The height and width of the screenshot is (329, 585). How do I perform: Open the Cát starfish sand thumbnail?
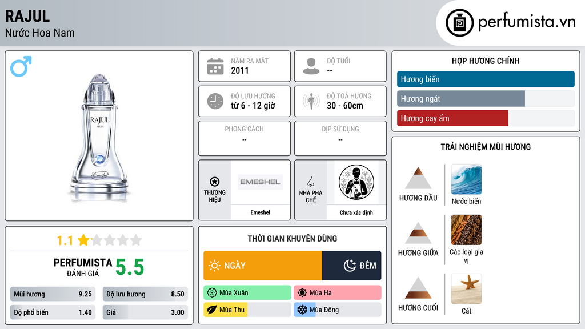click(x=466, y=289)
